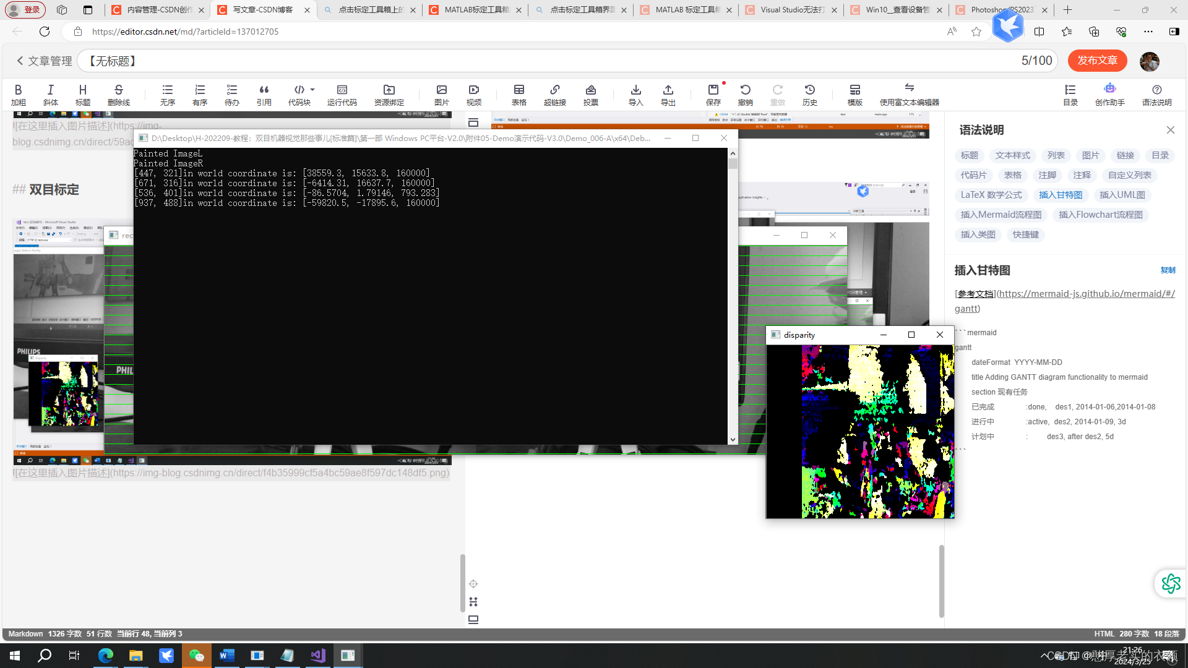Click the Bold (加粗) formatting icon
1188x668 pixels.
click(x=18, y=94)
